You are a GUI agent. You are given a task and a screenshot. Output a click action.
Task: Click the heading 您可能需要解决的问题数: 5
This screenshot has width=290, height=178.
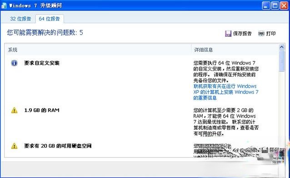(45, 33)
